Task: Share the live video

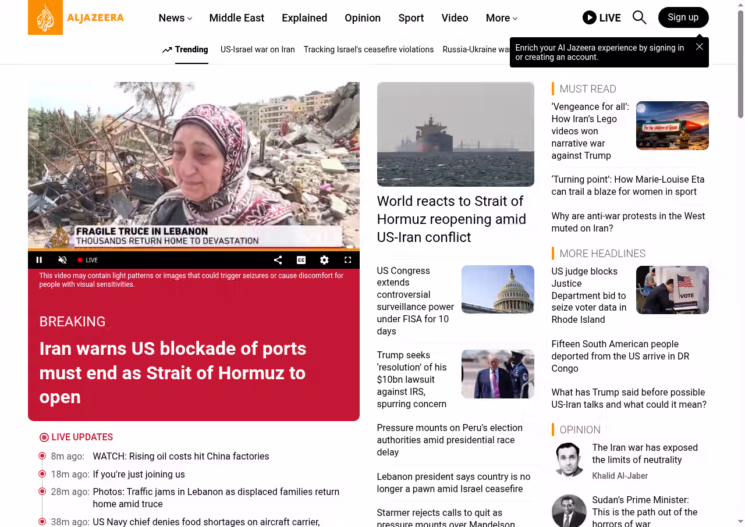Action: tap(278, 260)
